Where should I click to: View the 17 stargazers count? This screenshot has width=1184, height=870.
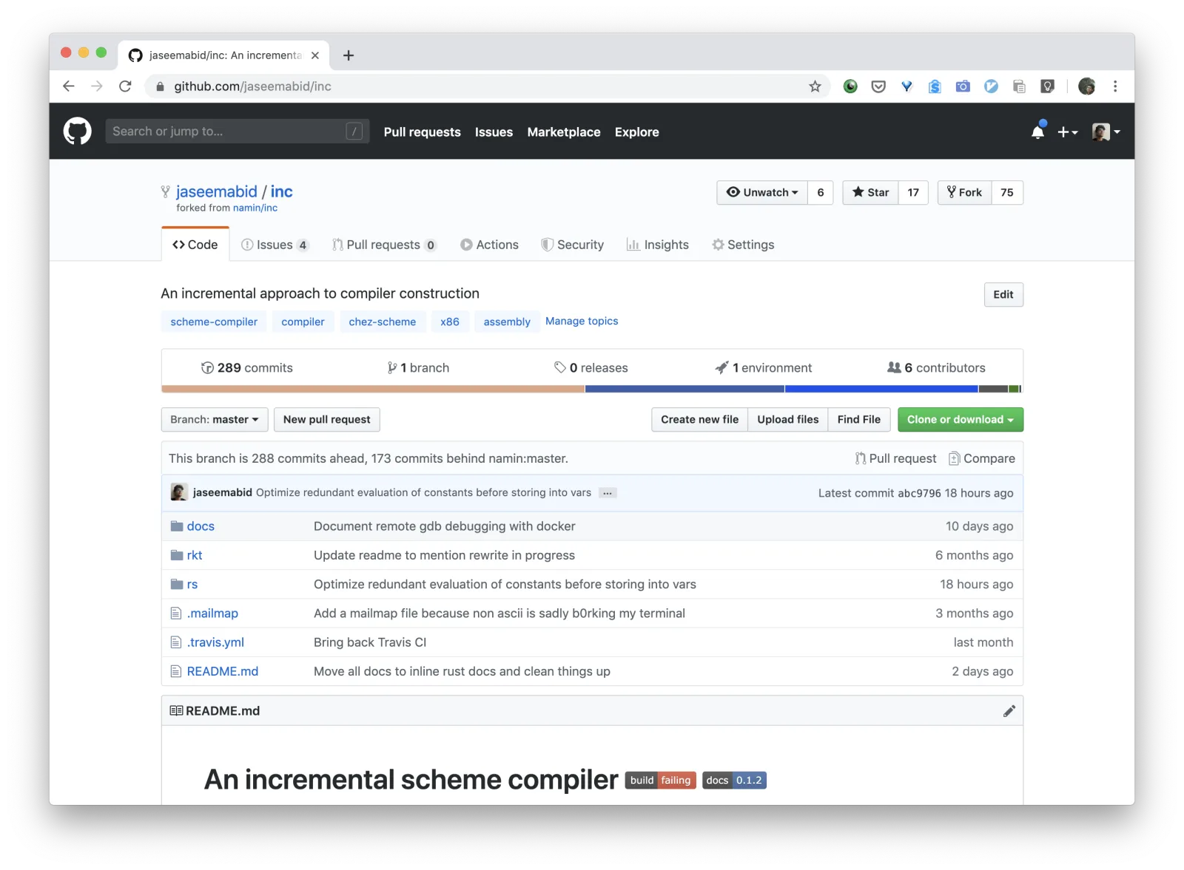[x=913, y=192]
